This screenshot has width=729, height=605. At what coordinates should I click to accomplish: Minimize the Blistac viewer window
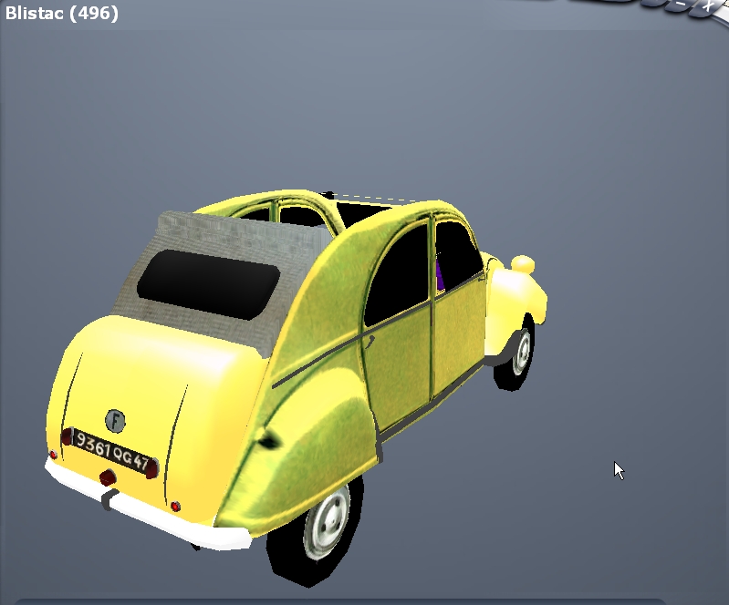[681, 4]
